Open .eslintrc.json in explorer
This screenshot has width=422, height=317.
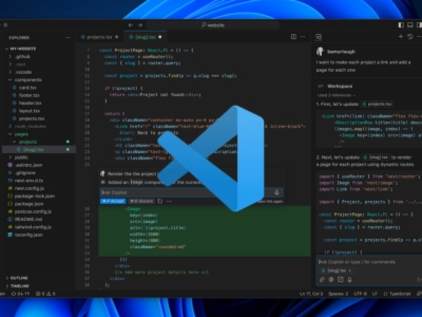[x=39, y=165]
